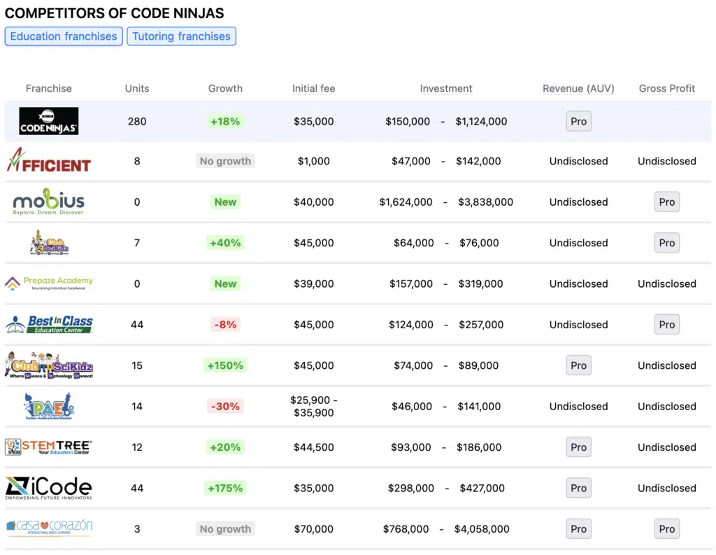Click the Competitors of Code Ninjas heading
716x555 pixels.
click(114, 13)
